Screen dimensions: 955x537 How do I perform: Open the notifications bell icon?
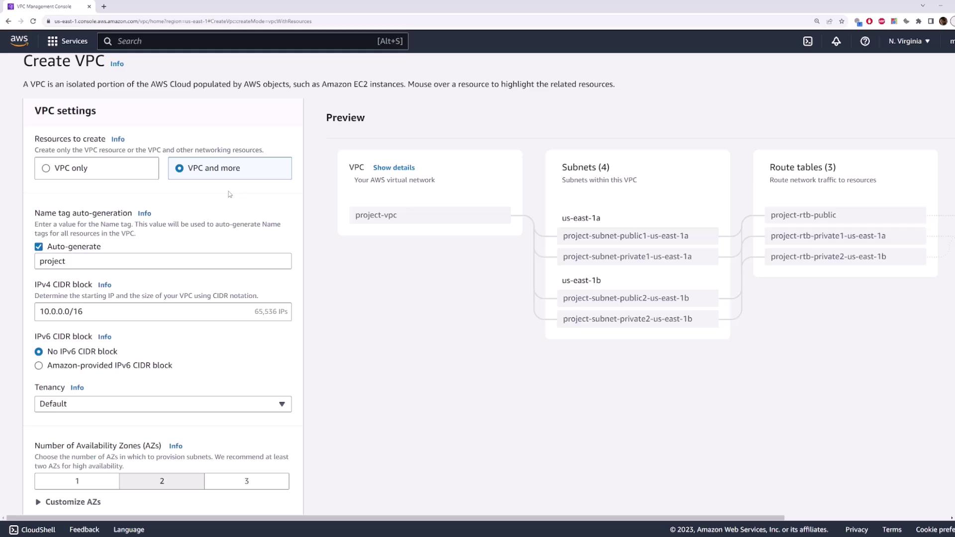coord(836,41)
